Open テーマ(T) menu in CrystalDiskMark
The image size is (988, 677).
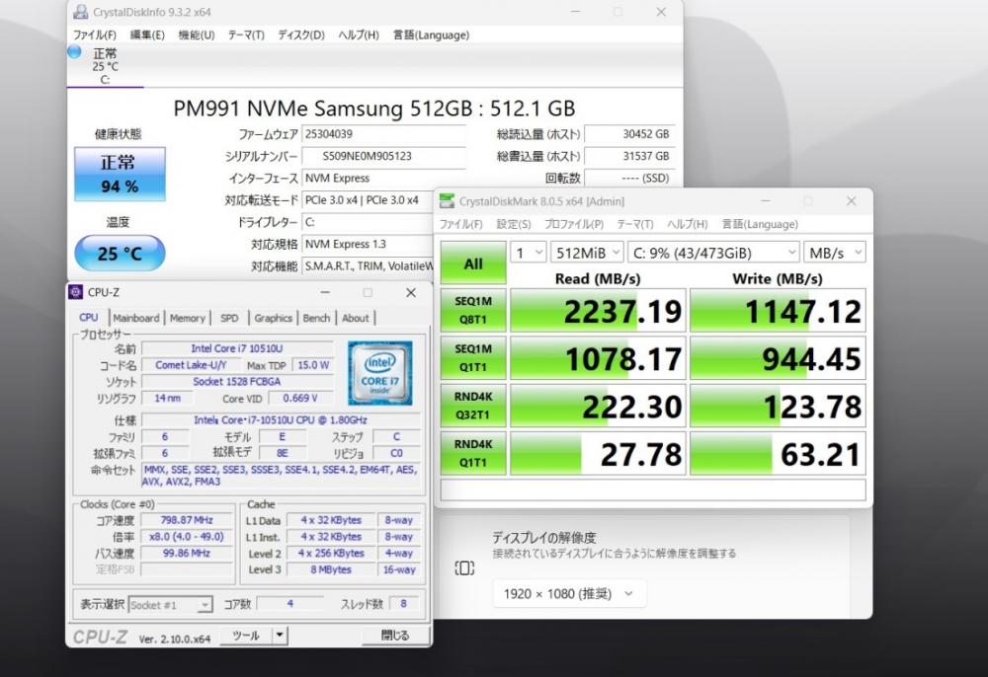point(634,225)
